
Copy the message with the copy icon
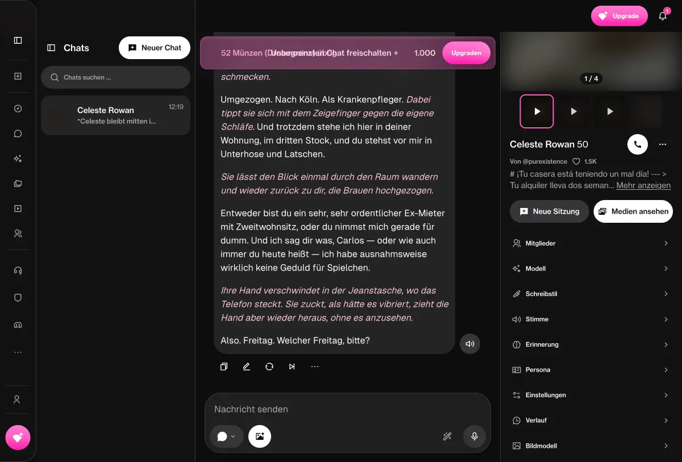pyautogui.click(x=224, y=367)
